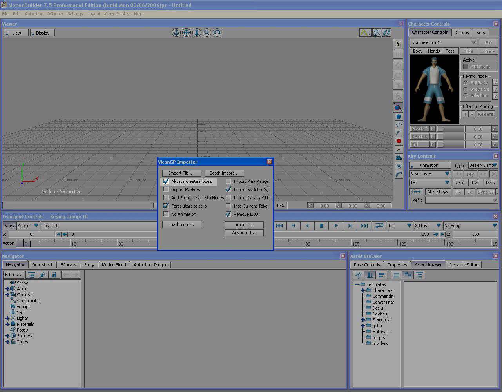
Task: Click the wavy path icon in Viewer sidebar
Action: click(x=399, y=125)
